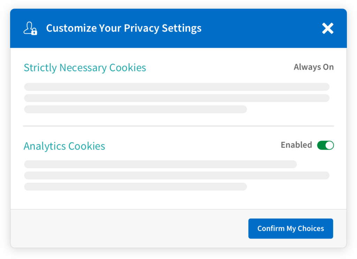Screen dimensions: 357x259
Task: Close the privacy settings dialog
Action: point(328,29)
